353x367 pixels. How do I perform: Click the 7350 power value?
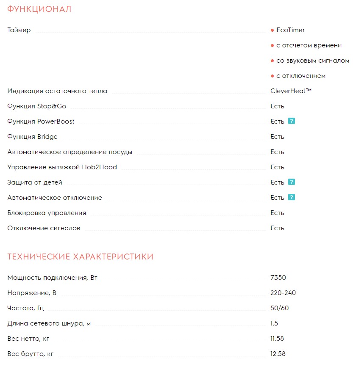[278, 278]
